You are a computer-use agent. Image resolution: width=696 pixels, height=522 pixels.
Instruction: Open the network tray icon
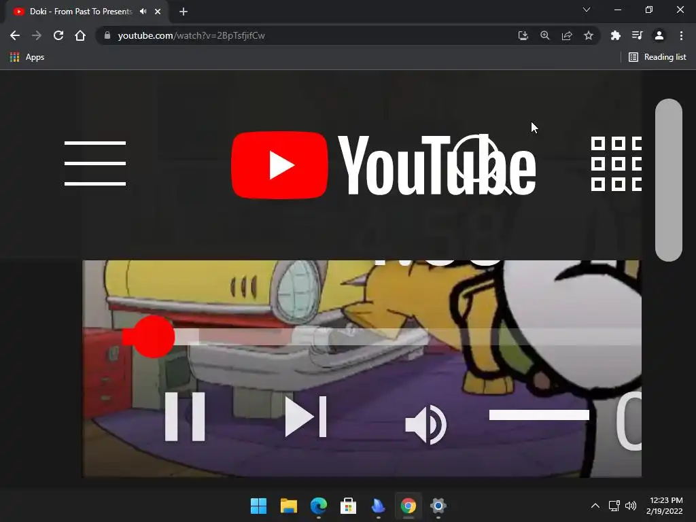click(x=614, y=506)
